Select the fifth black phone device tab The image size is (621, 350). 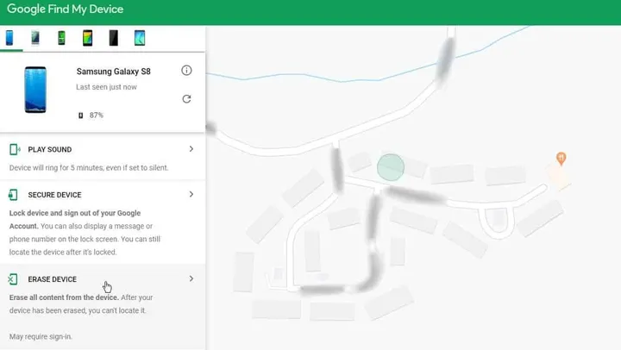(x=114, y=38)
